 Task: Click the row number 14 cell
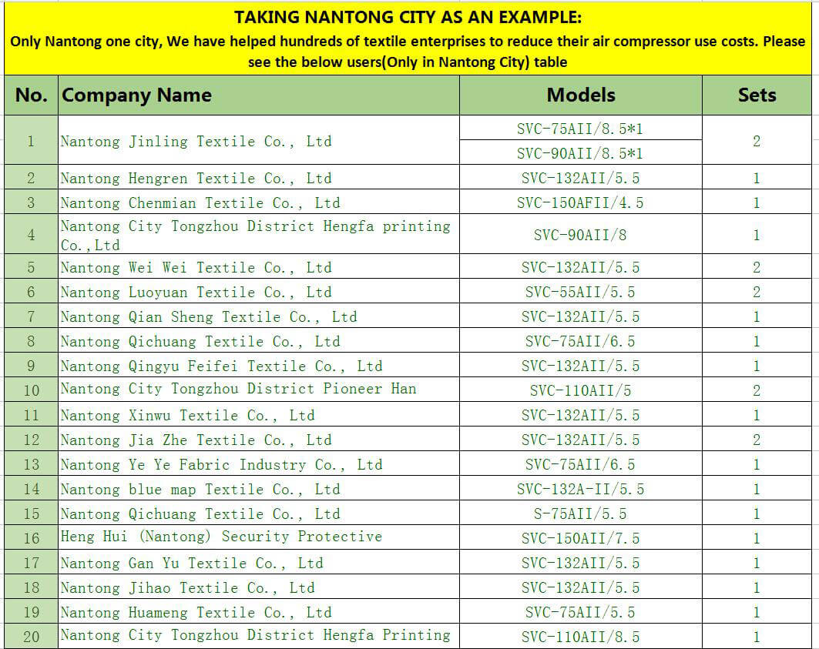(32, 487)
